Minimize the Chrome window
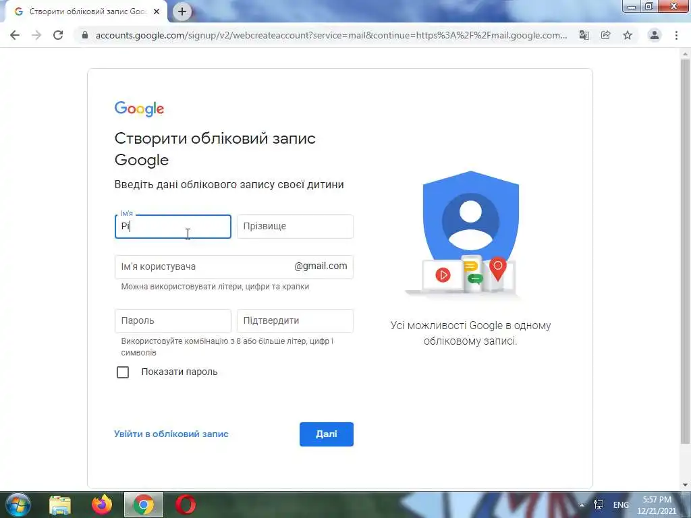This screenshot has height=518, width=691. coord(631,7)
